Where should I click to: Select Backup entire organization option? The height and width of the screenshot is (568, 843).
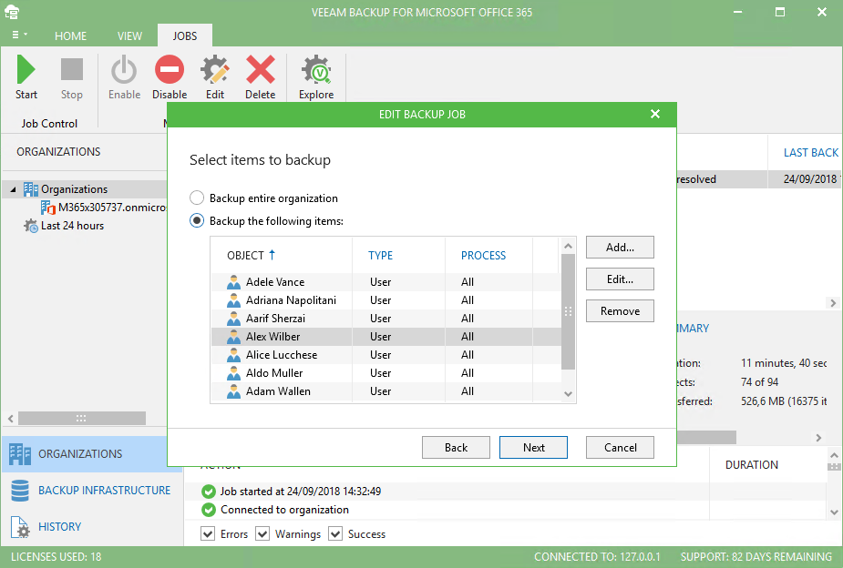(x=197, y=198)
